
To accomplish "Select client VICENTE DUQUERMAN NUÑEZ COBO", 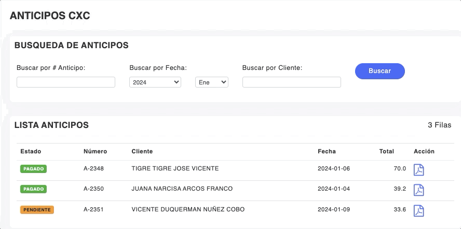I will pyautogui.click(x=188, y=209).
